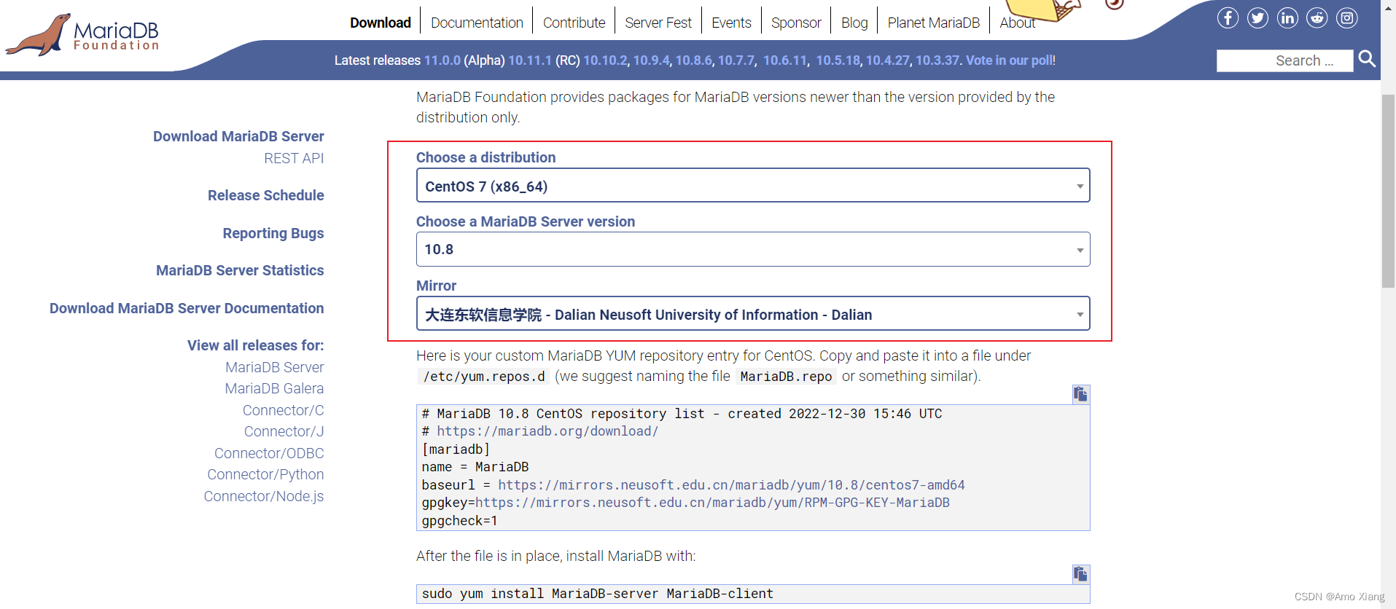Open Download MariaDB Server sidebar link
Viewport: 1396px width, 609px height.
pos(238,136)
